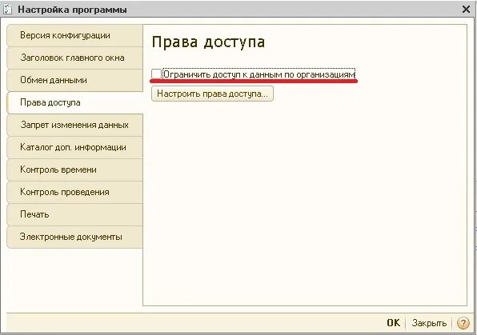477x335 pixels.
Task: Close the Настройка программы window
Action: [x=466, y=10]
